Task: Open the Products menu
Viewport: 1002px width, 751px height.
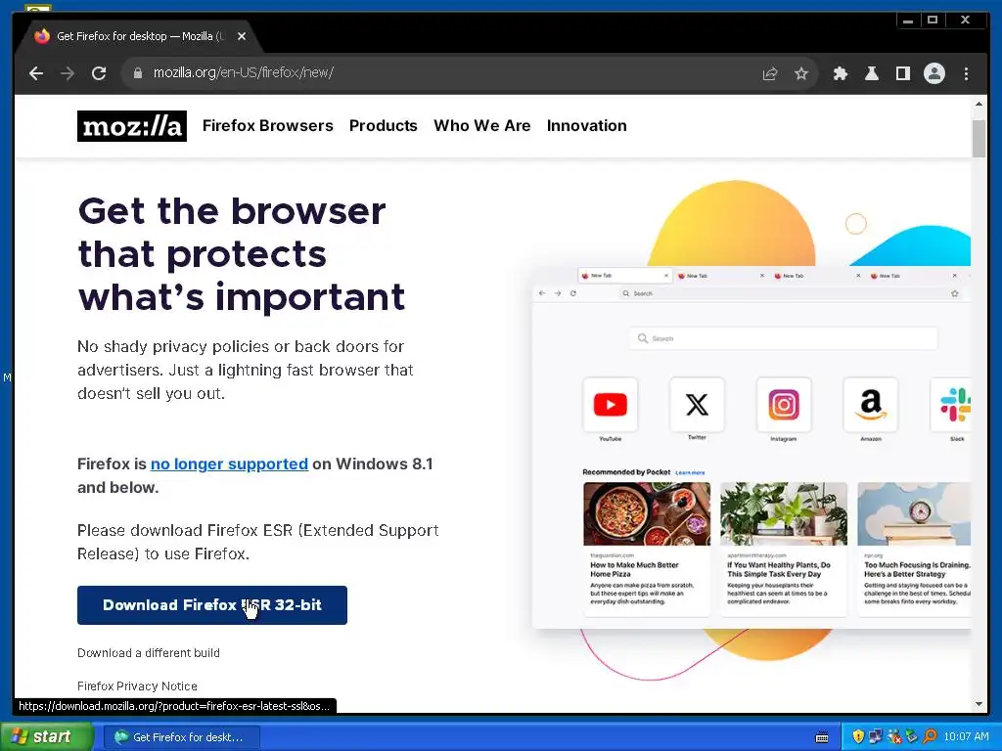Action: [384, 126]
